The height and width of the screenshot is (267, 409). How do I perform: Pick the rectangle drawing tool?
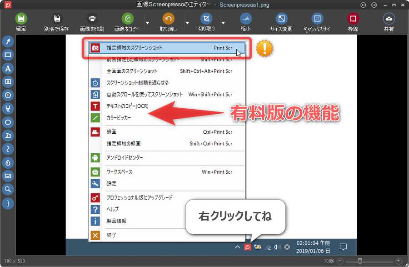[8, 55]
